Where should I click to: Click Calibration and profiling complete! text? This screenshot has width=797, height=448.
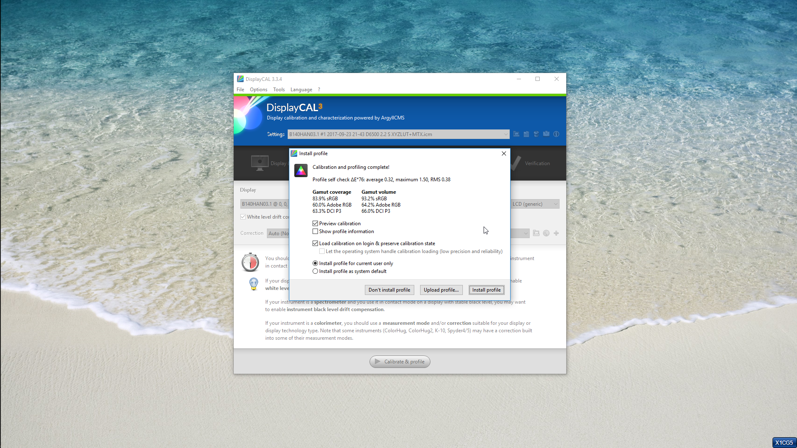click(351, 167)
